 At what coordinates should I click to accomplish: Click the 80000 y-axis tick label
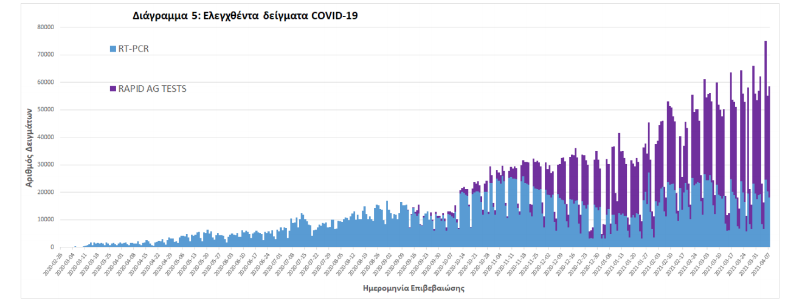46,27
